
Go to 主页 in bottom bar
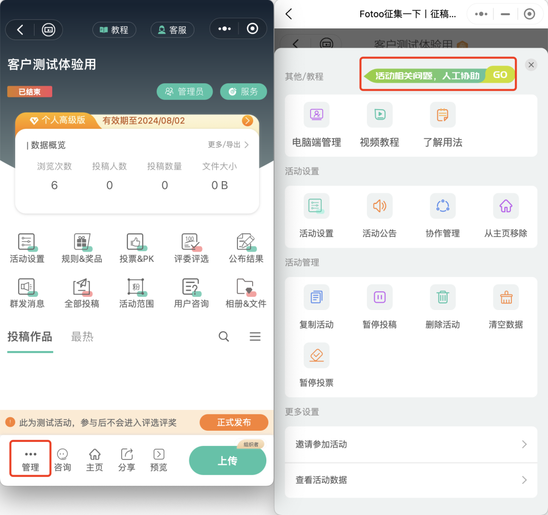95,461
